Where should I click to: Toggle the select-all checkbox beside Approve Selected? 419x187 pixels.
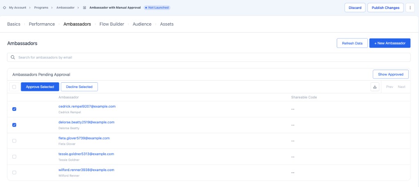(x=14, y=87)
